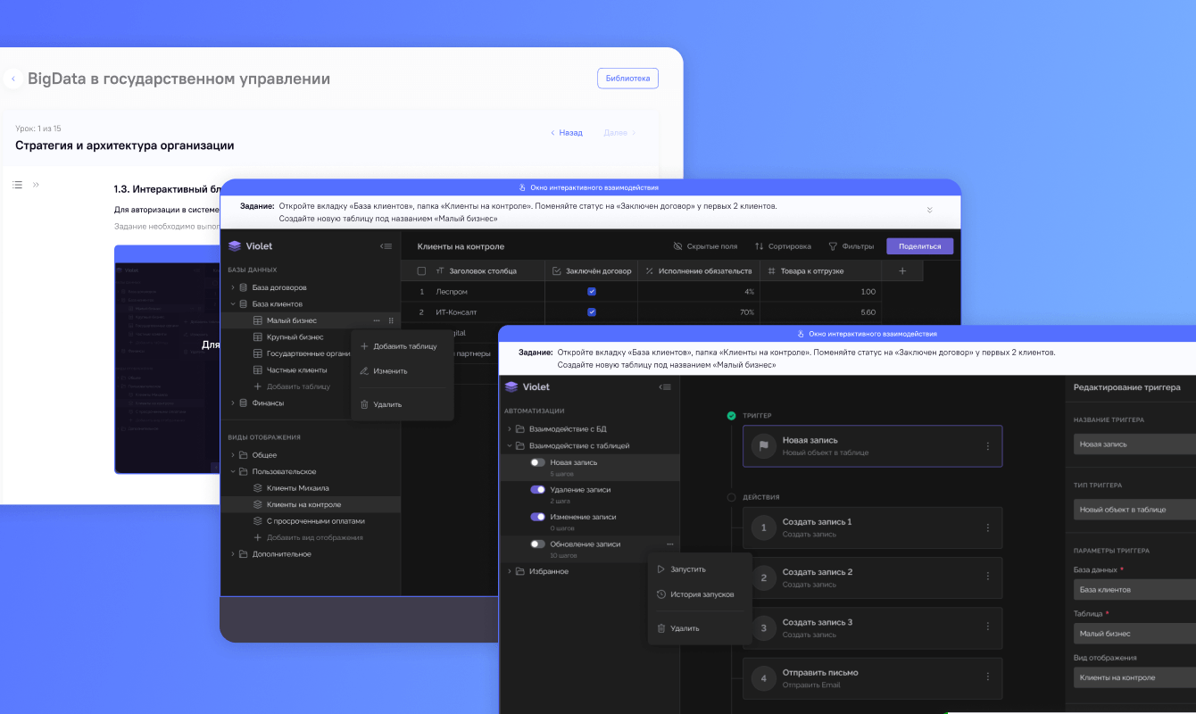Collapse the Violet sidebar in the database window
The width and height of the screenshot is (1196, 714).
coord(386,246)
